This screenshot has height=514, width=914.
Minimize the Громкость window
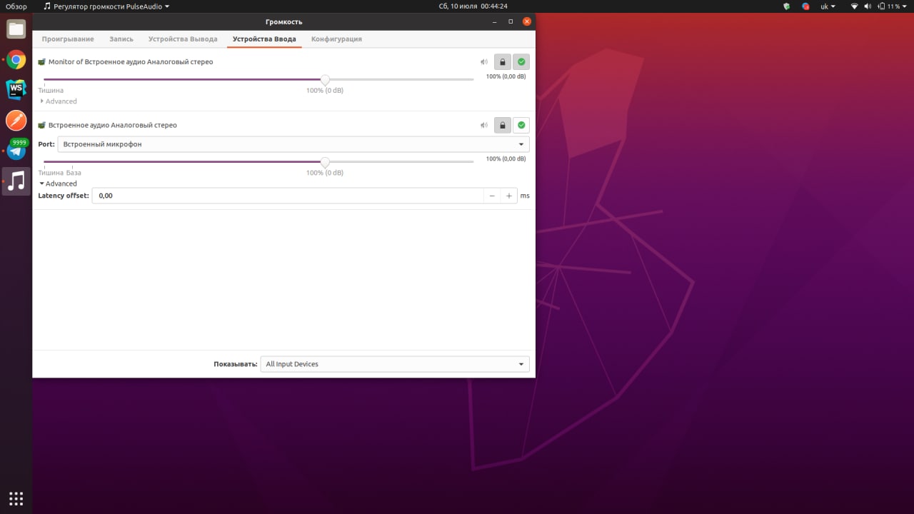[x=494, y=21]
